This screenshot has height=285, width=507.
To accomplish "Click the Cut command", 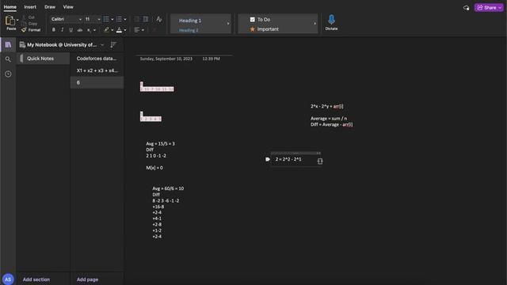I will (29, 17).
